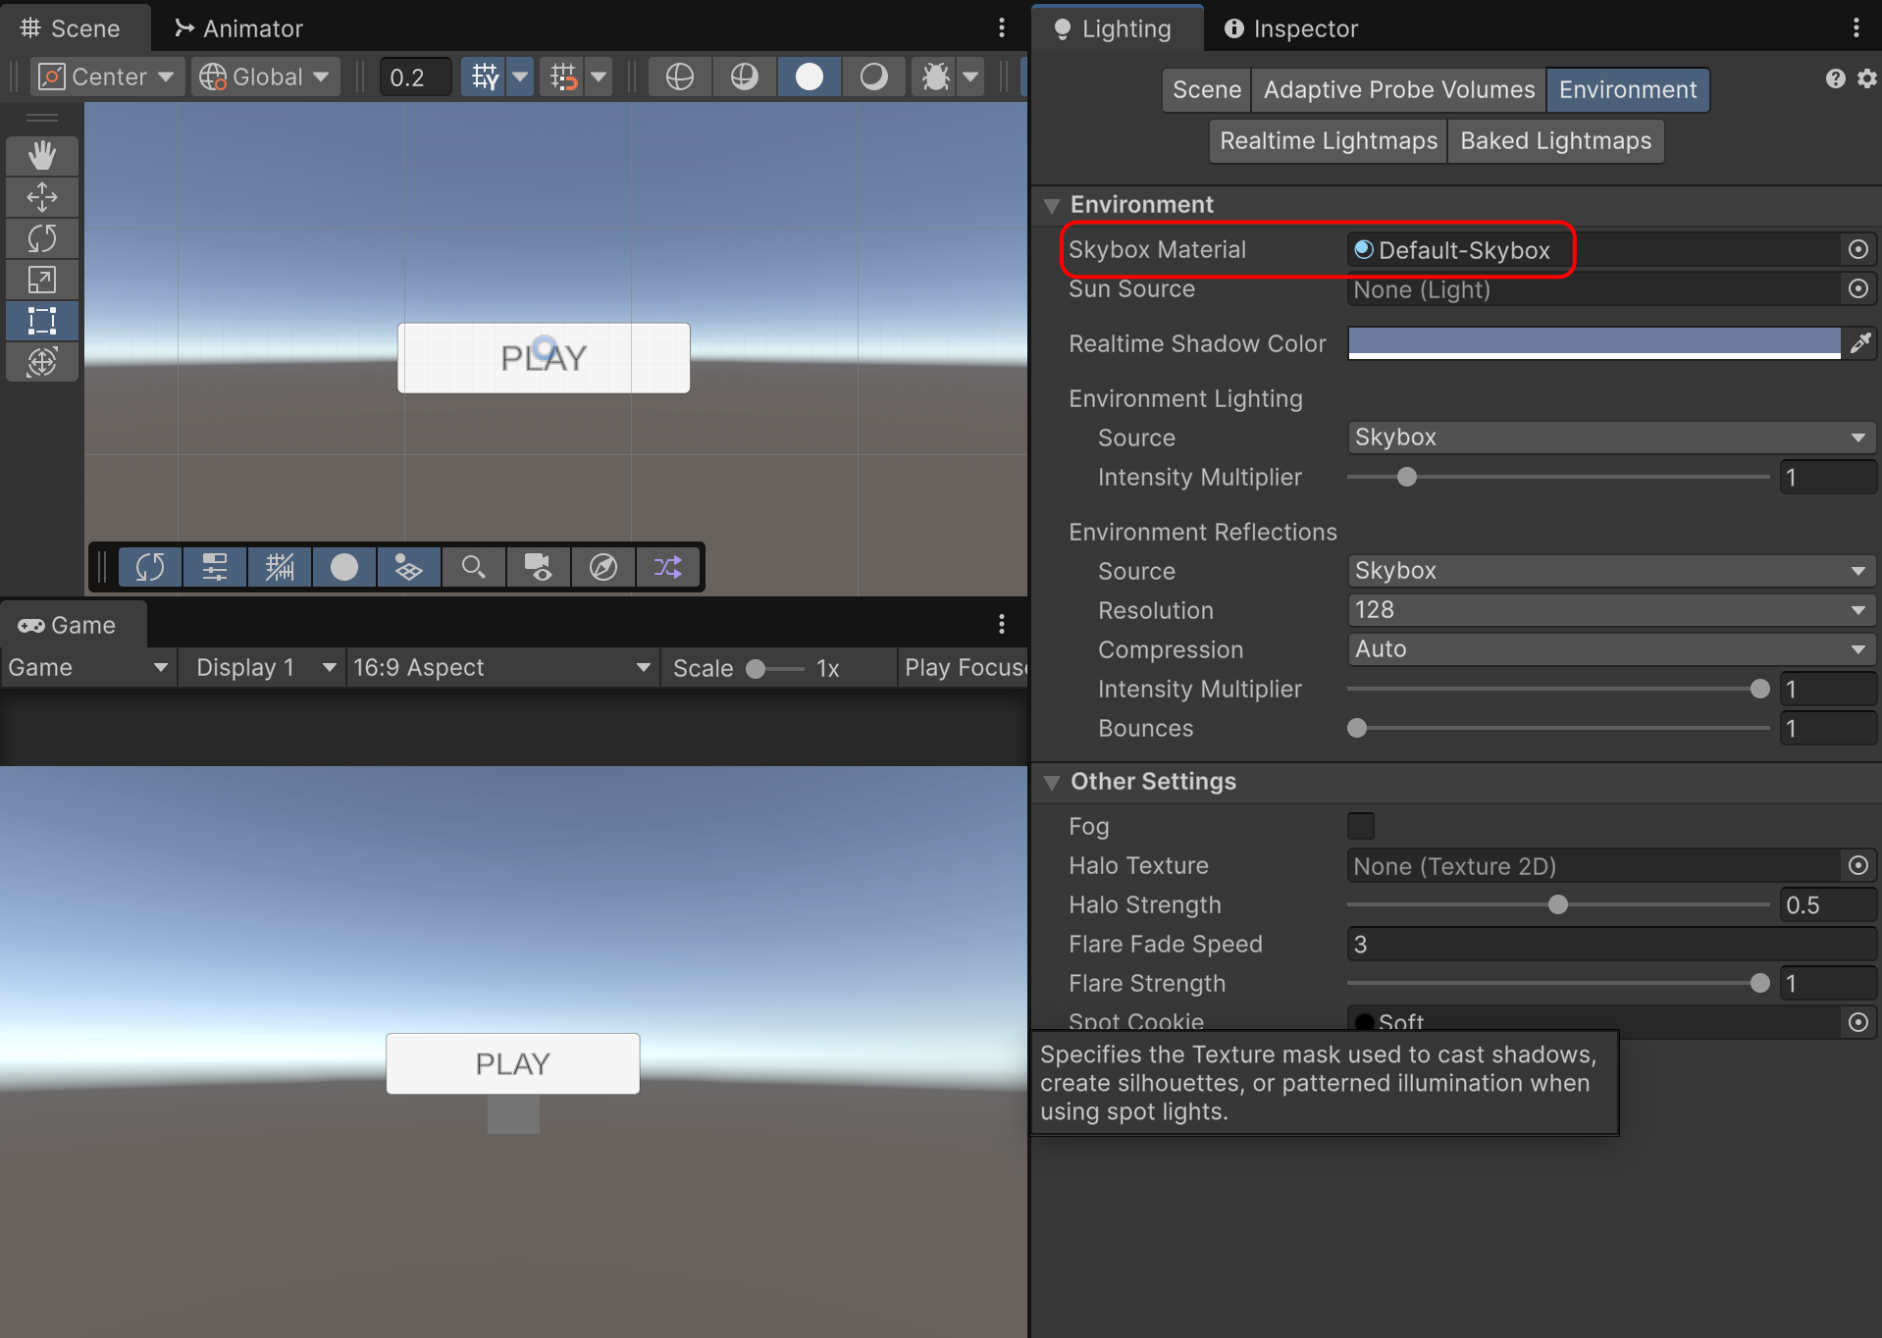Select the Scale tool
The width and height of the screenshot is (1882, 1338).
[41, 280]
